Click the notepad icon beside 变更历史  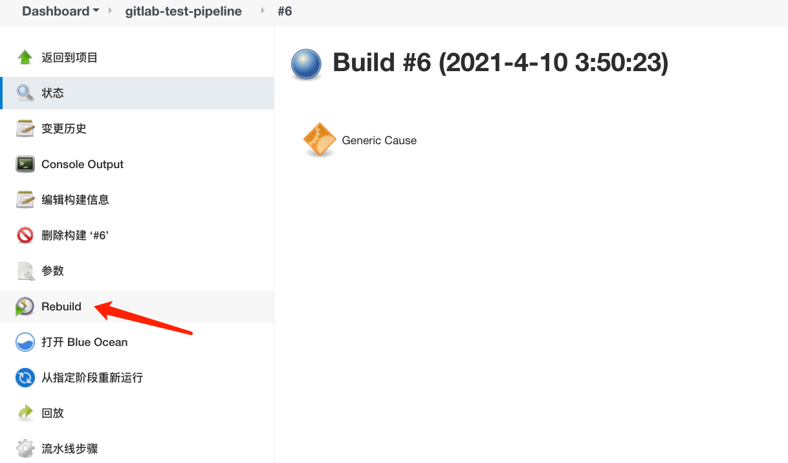[x=25, y=129]
